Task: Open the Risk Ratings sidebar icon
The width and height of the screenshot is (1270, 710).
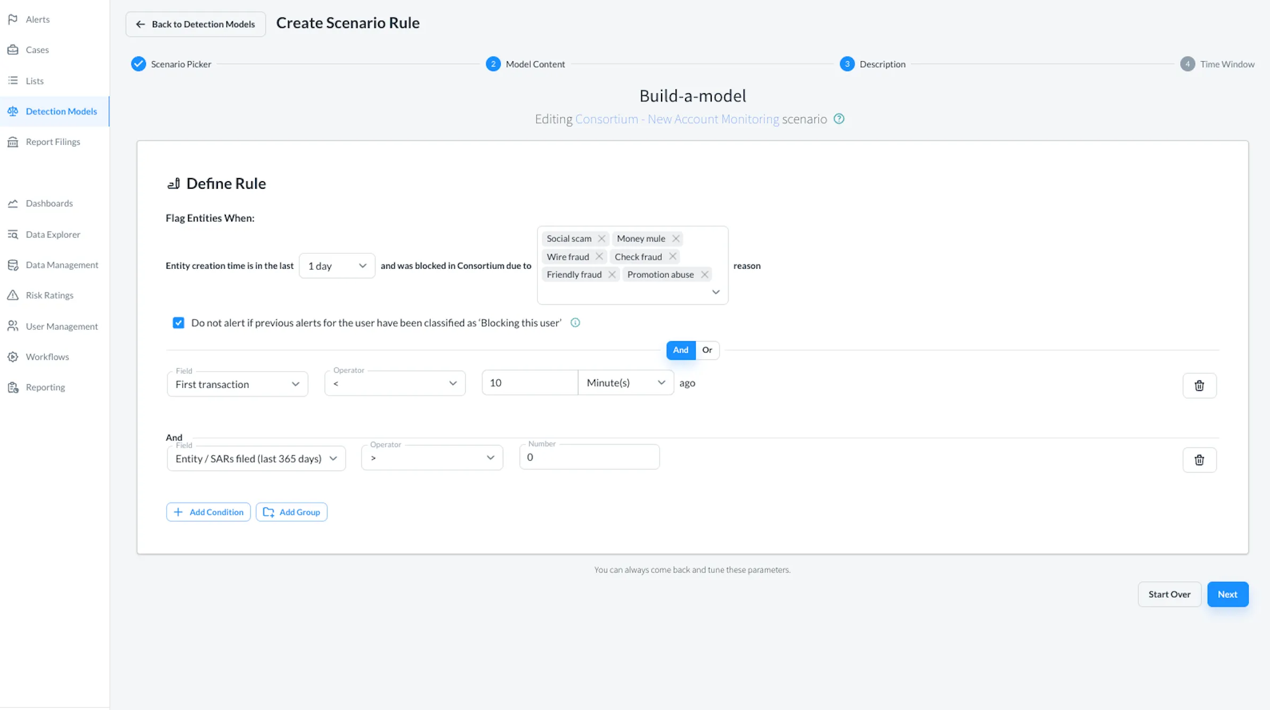Action: (x=13, y=295)
